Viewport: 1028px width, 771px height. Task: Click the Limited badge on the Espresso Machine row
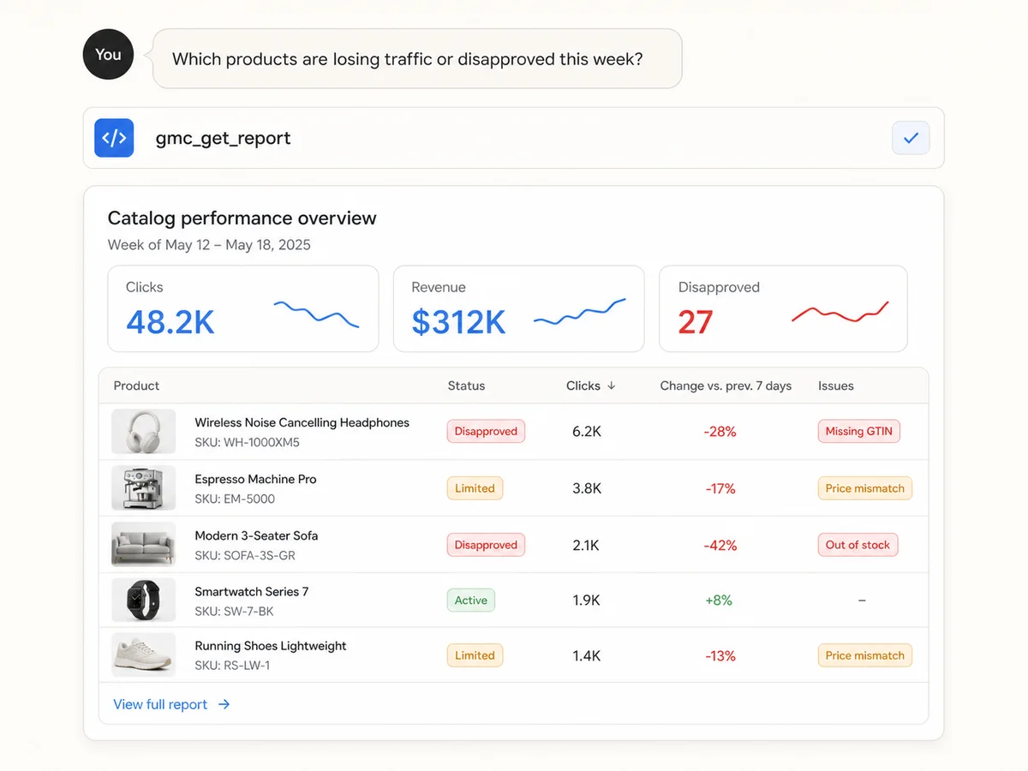(x=475, y=488)
